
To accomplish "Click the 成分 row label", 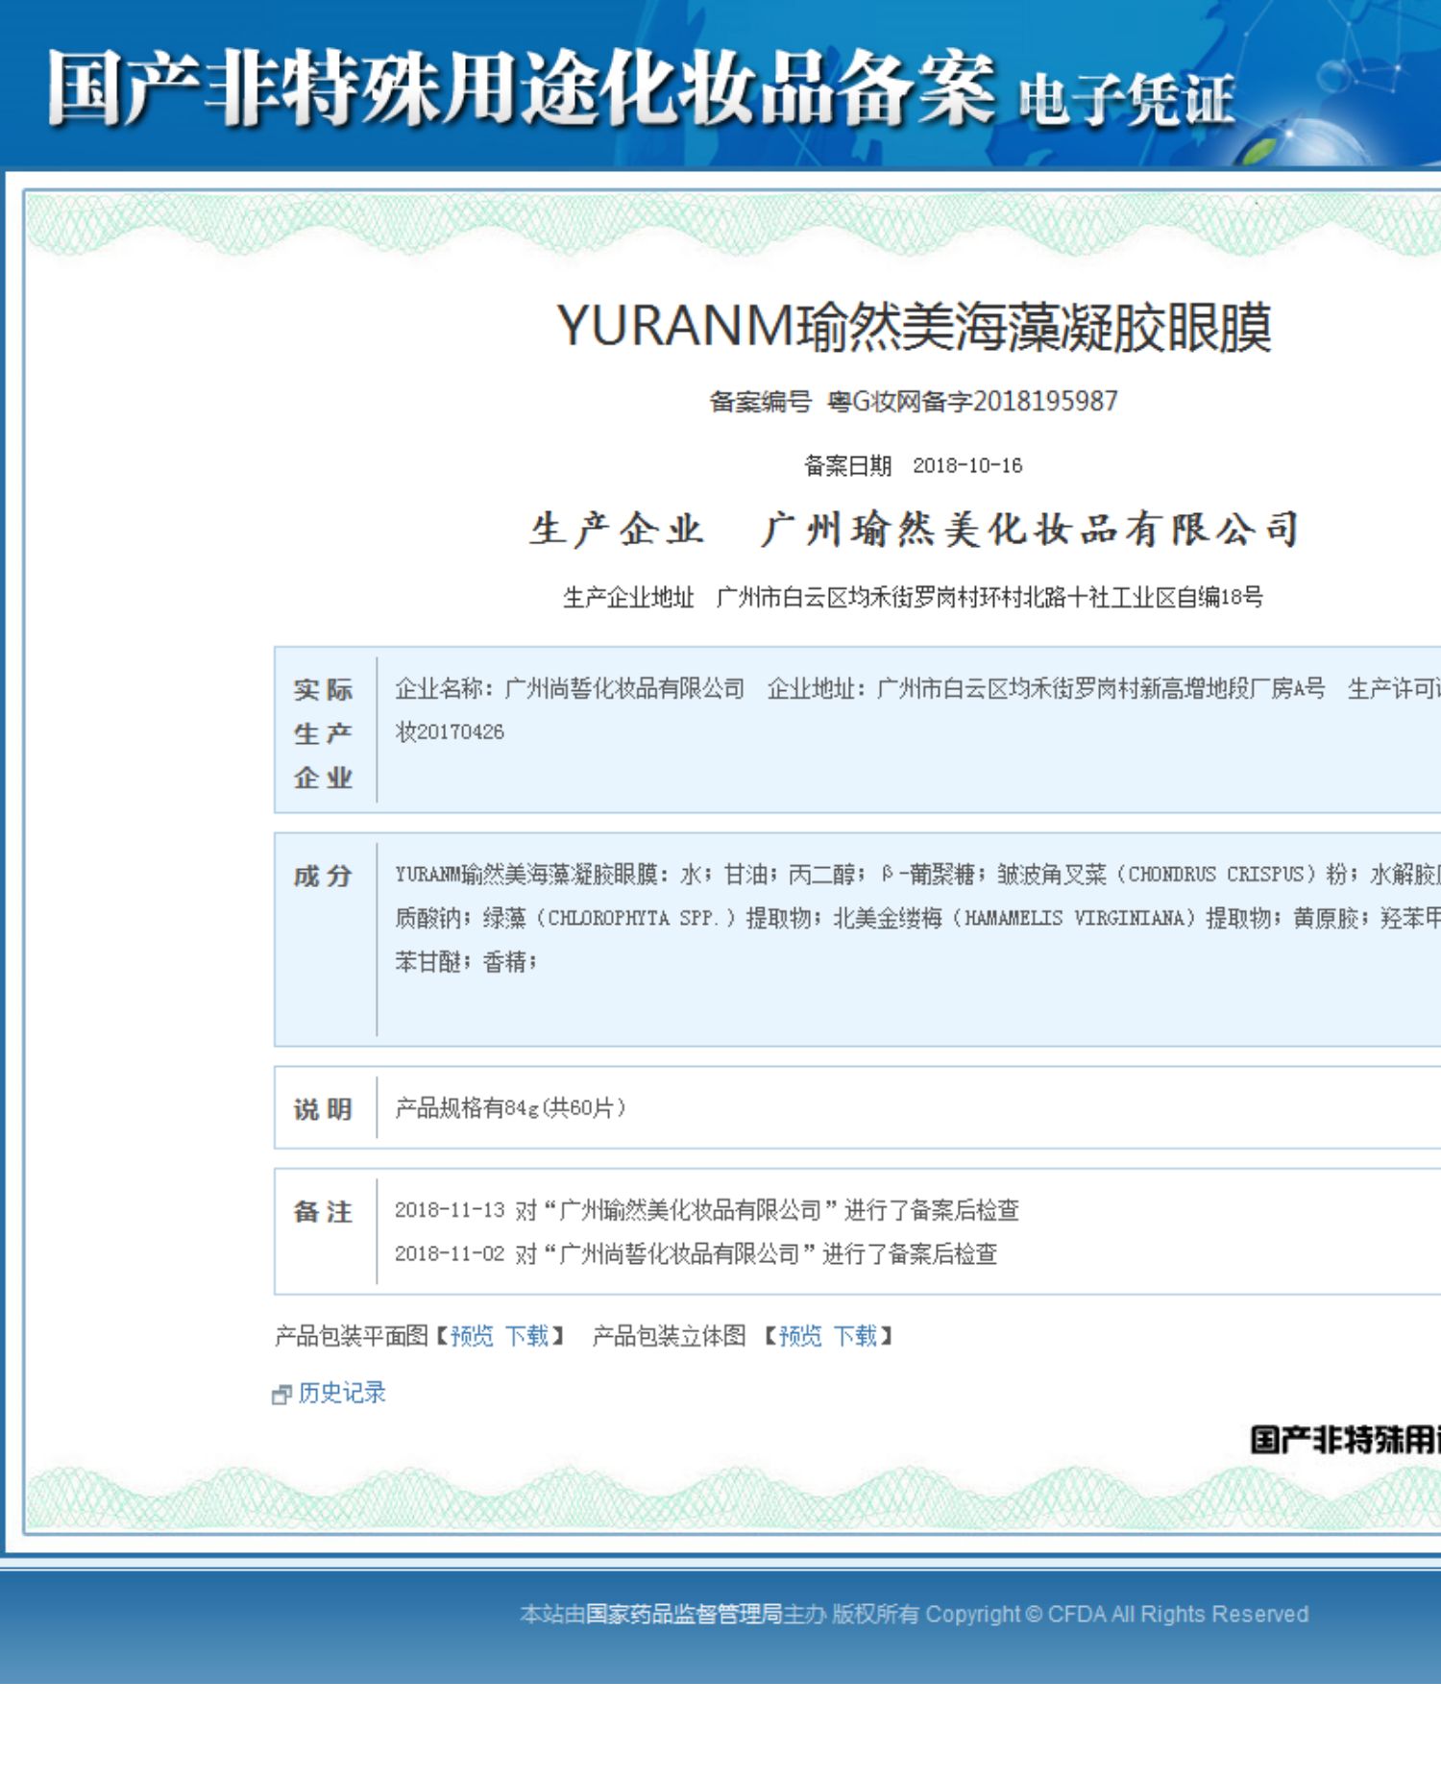I will pos(324,876).
